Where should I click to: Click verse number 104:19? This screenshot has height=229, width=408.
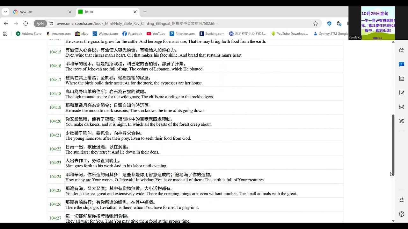point(55,108)
